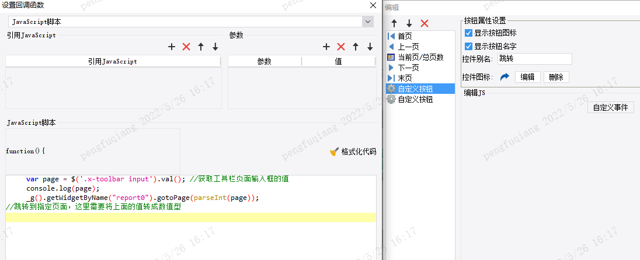The width and height of the screenshot is (640, 260).
Task: Click the 值 column header
Action: (338, 62)
